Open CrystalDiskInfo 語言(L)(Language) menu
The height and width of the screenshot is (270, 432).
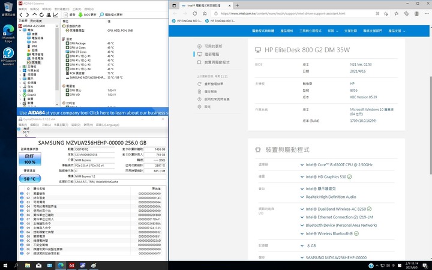[x=107, y=125]
